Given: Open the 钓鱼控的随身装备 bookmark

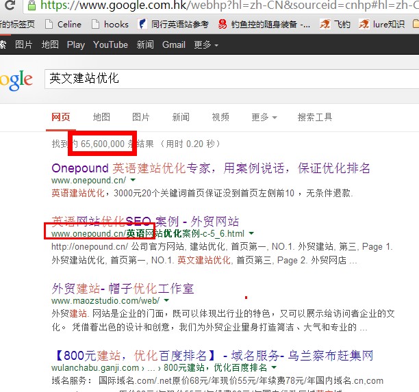Looking at the screenshot, I should [264, 25].
